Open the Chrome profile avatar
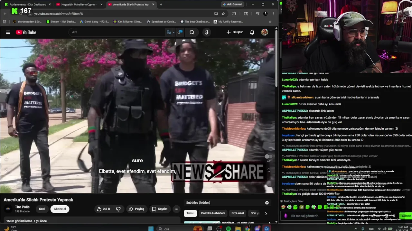 pos(265,14)
